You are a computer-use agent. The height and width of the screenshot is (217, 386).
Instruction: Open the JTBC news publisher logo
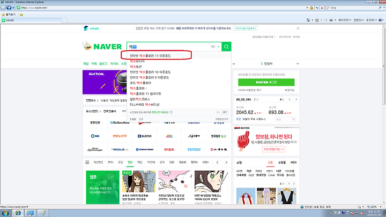(x=169, y=136)
